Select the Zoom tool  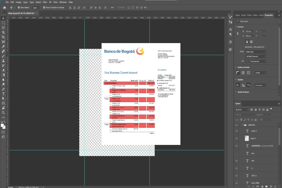(x=3, y=113)
